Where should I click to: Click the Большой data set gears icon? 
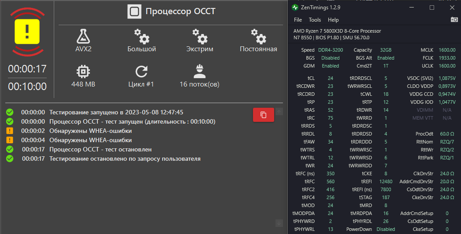pos(142,36)
